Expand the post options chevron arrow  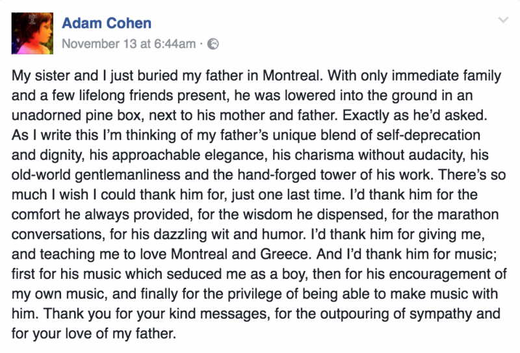[x=502, y=21]
